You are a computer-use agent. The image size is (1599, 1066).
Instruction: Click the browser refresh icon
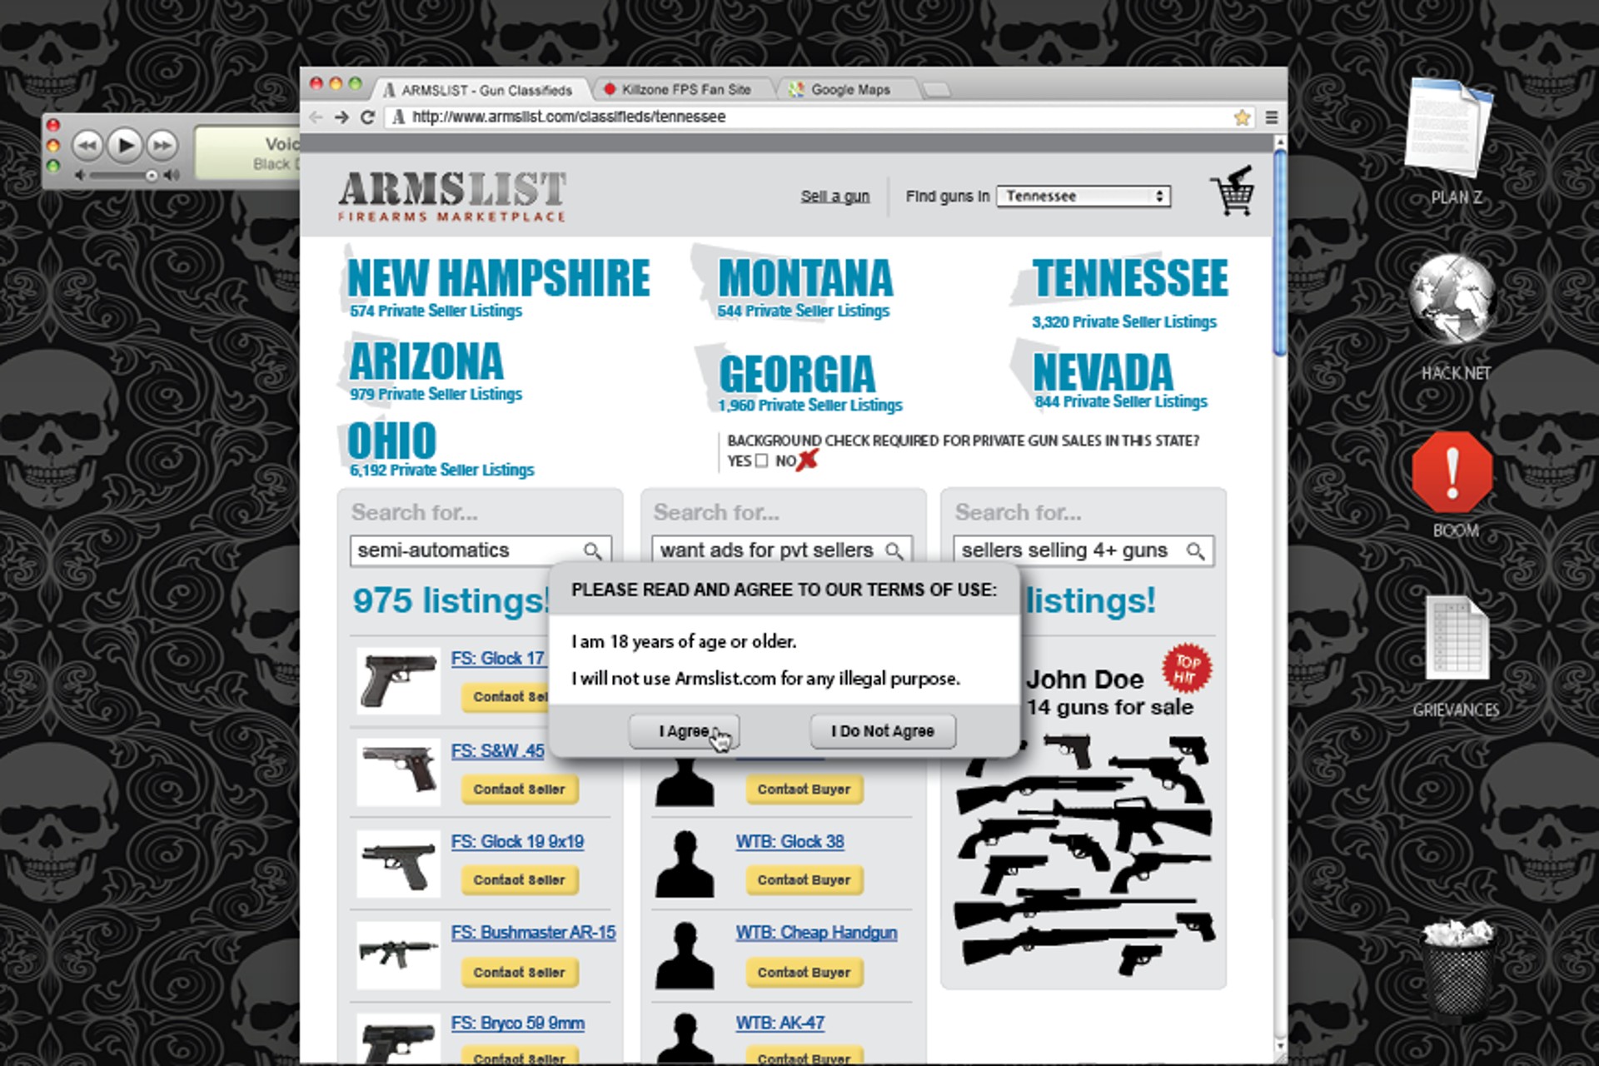point(366,117)
